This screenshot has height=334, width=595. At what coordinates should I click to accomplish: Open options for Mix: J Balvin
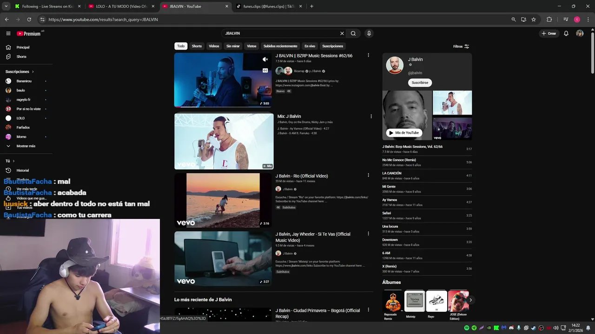point(371,116)
